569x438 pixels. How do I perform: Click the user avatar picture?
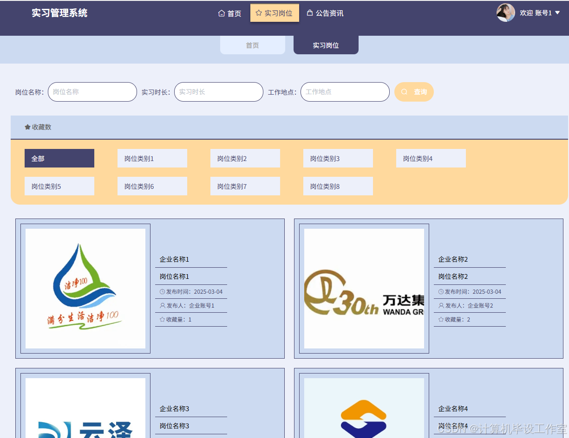click(x=506, y=13)
